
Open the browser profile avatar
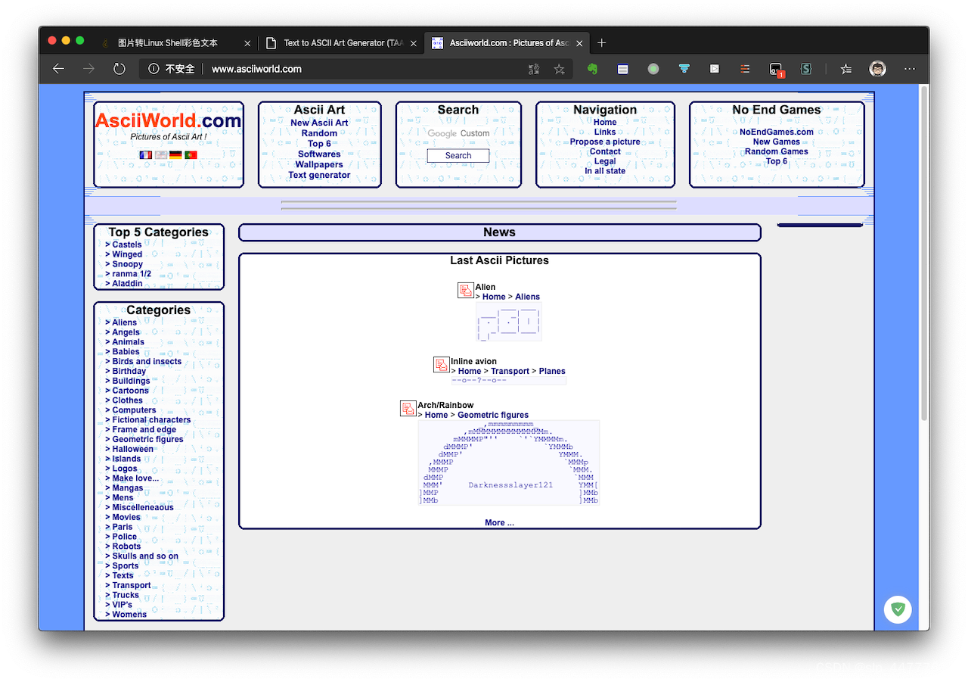[x=877, y=69]
